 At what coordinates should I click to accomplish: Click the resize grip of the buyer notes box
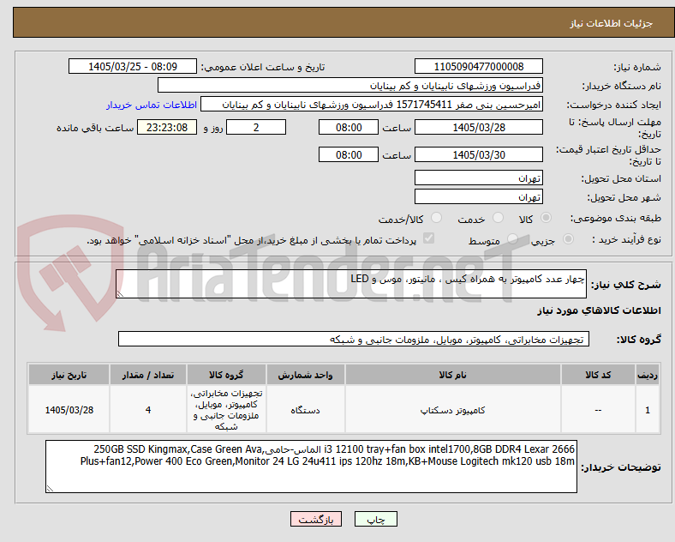[x=50, y=489]
